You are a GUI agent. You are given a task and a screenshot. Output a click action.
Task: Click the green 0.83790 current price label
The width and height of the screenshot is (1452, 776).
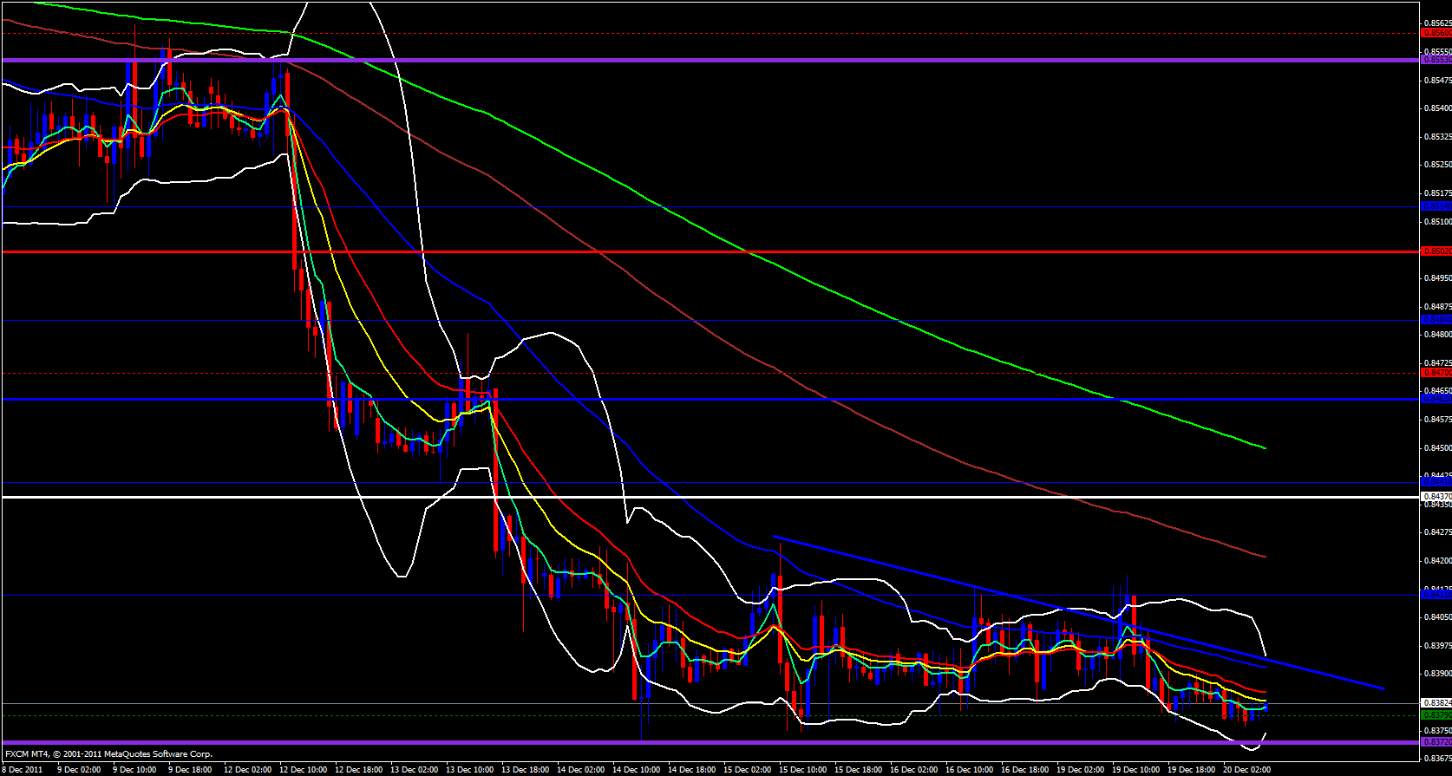(x=1436, y=715)
